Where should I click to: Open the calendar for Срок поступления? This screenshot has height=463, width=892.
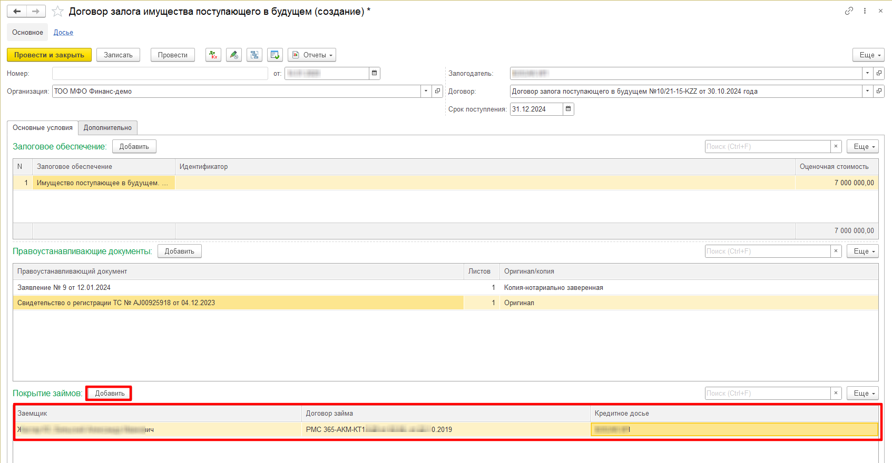568,109
